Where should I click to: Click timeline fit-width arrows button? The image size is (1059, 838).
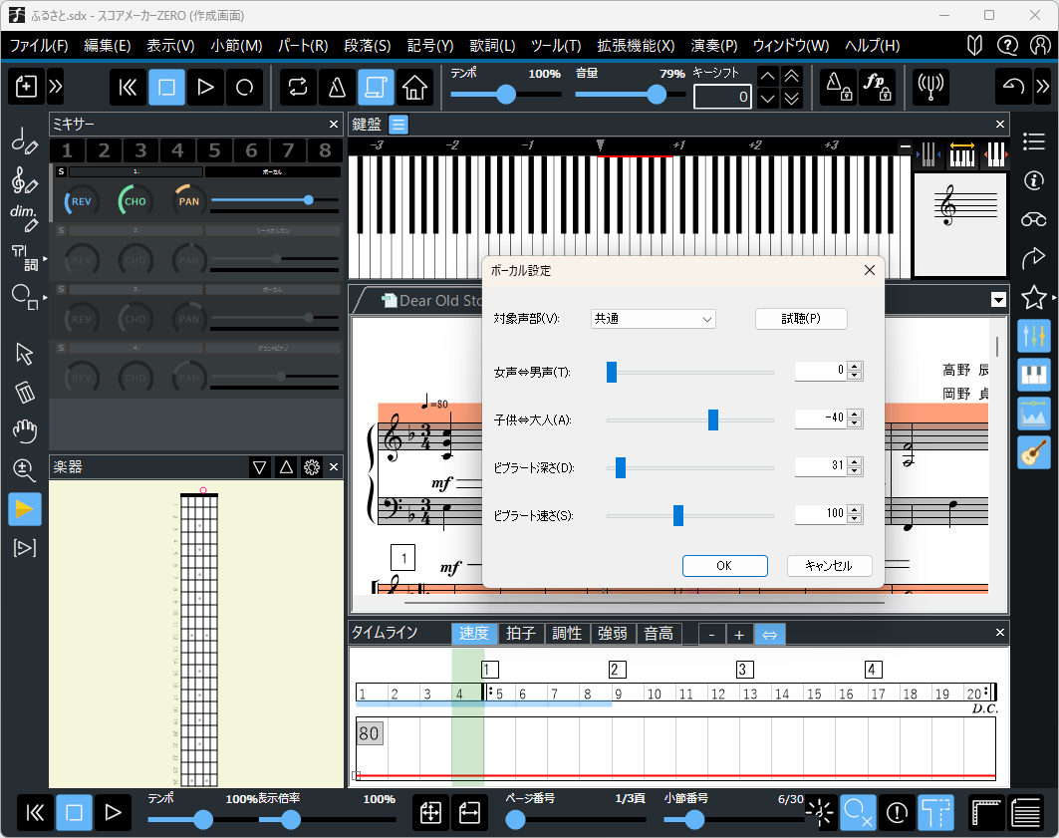click(769, 634)
